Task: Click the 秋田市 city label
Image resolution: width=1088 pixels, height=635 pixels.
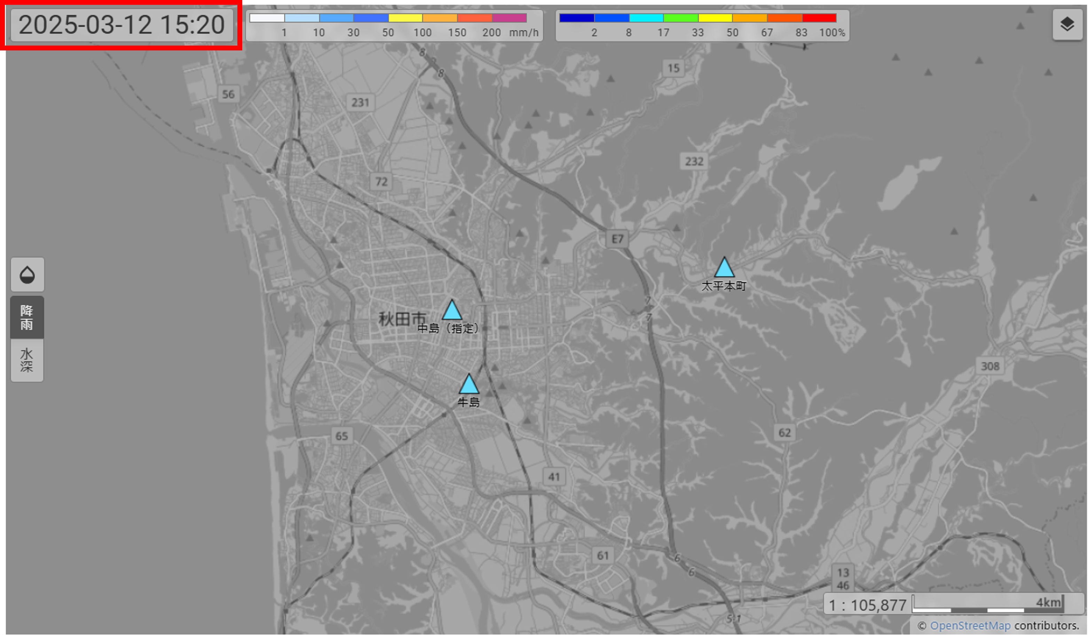Action: point(402,319)
